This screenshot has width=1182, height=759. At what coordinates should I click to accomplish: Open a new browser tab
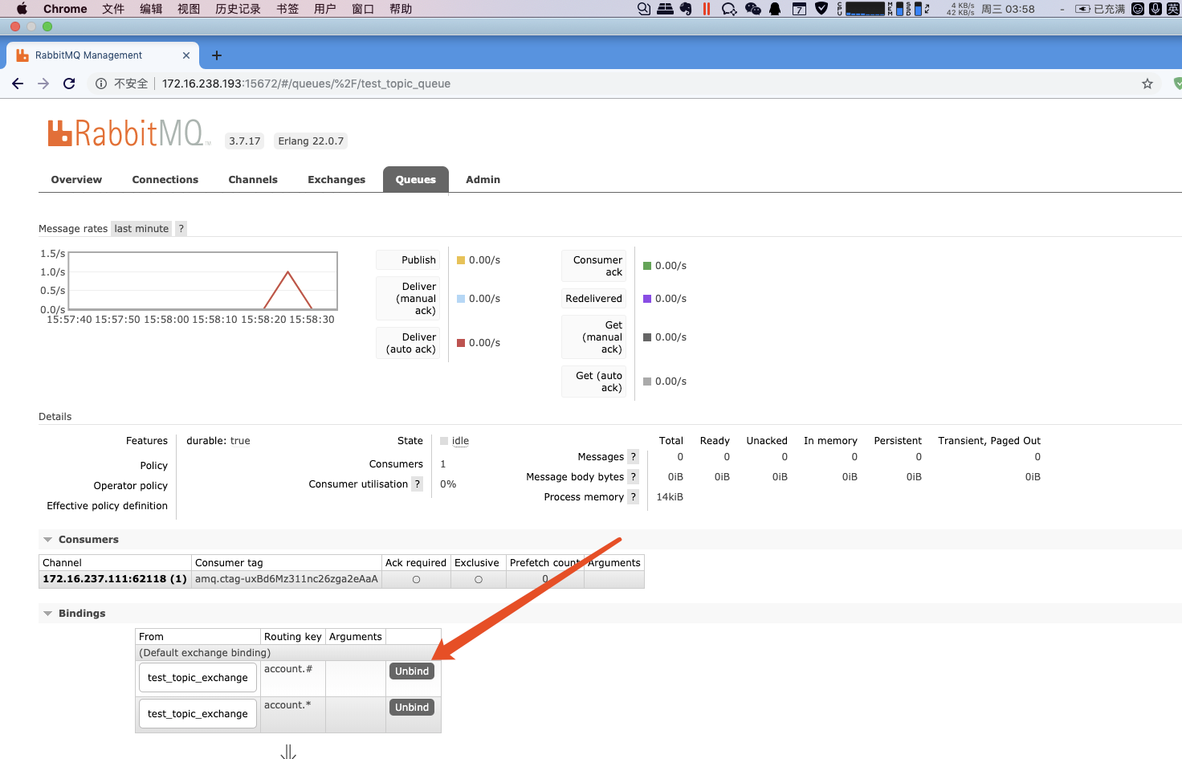click(216, 55)
